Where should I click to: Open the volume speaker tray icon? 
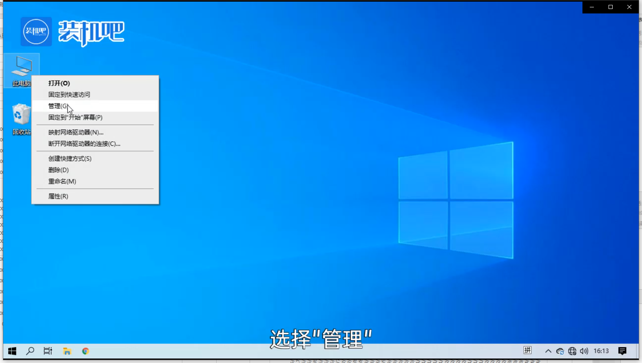pyautogui.click(x=584, y=351)
